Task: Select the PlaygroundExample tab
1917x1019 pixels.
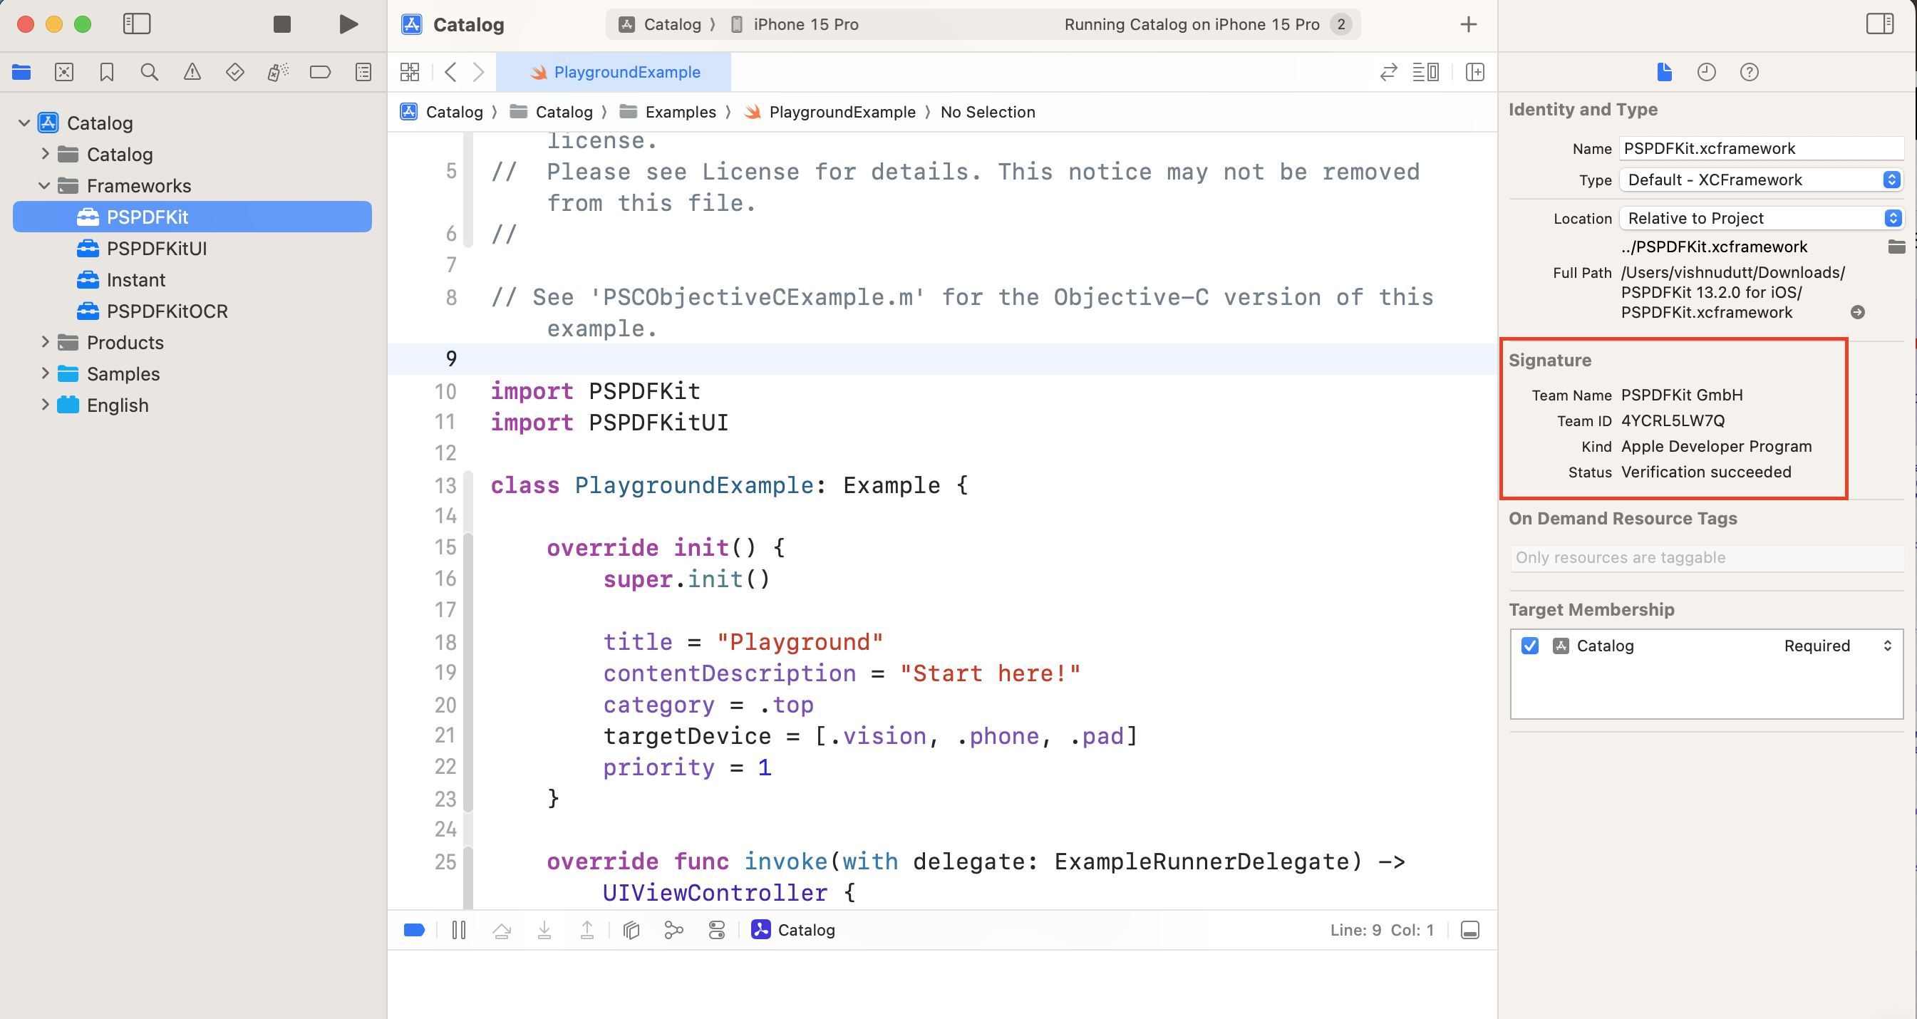Action: 626,72
